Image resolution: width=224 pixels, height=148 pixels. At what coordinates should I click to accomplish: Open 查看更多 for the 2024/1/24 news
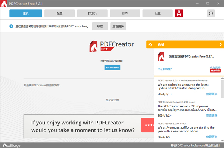coord(212,115)
